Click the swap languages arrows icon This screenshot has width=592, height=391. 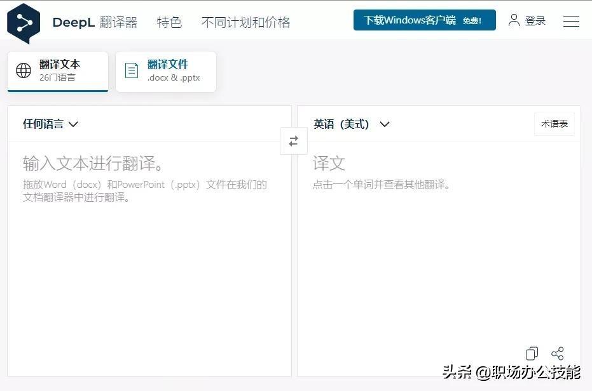point(294,141)
